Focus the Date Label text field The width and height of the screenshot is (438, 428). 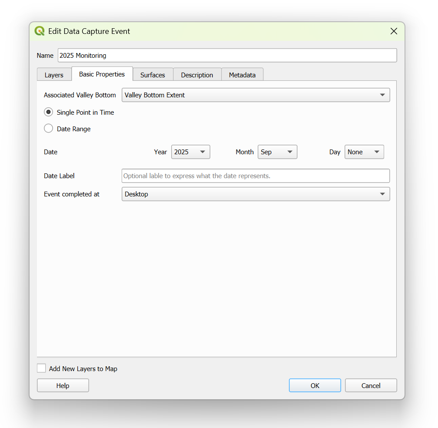pyautogui.click(x=255, y=176)
